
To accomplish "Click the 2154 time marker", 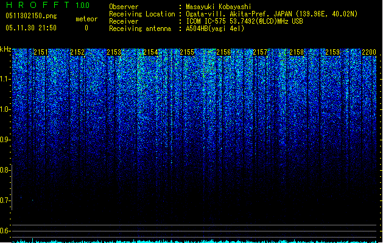I will (x=150, y=52).
